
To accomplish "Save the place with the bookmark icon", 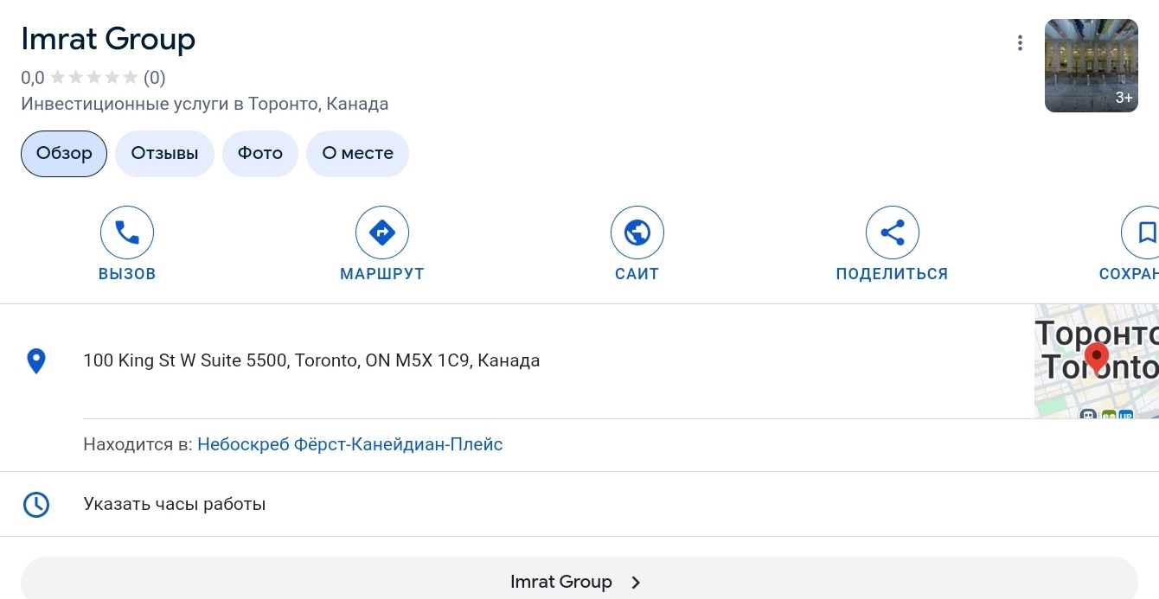I will (x=1142, y=233).
